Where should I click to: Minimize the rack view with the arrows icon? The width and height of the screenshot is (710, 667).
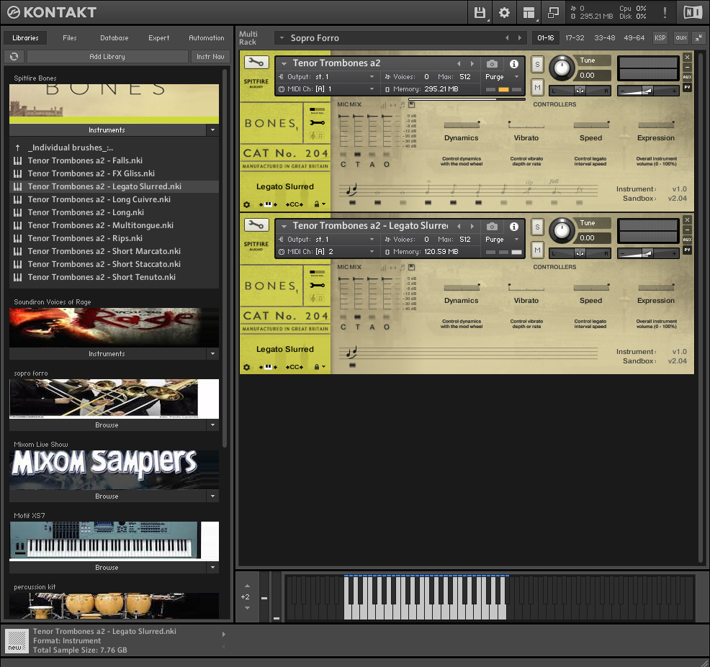(x=700, y=37)
